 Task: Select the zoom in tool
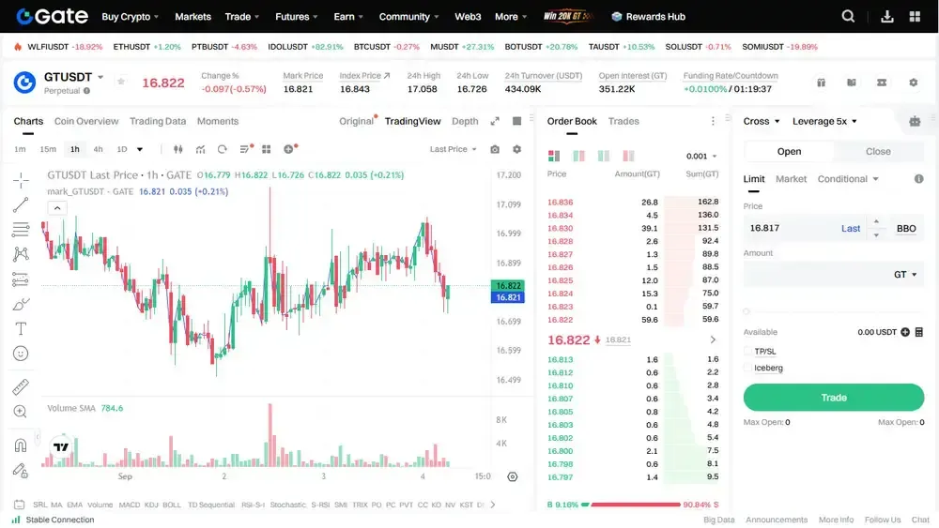pos(21,412)
